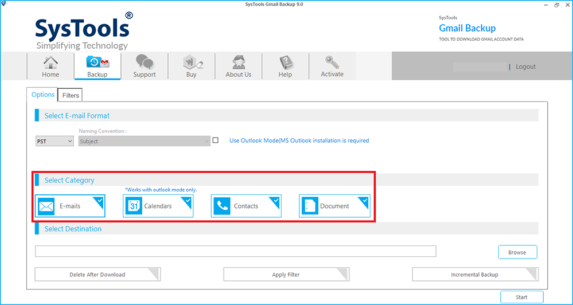Toggle the Apply Filter option

(x=286, y=275)
